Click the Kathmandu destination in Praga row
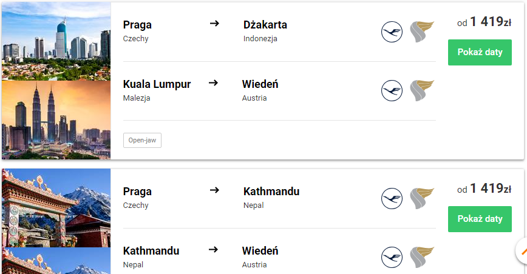Image resolution: width=527 pixels, height=274 pixels. coord(271,192)
